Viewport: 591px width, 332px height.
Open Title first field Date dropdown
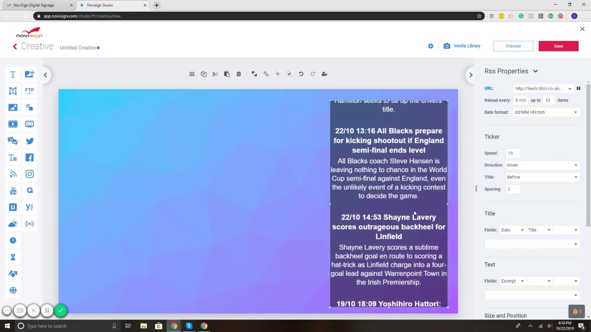(513, 230)
